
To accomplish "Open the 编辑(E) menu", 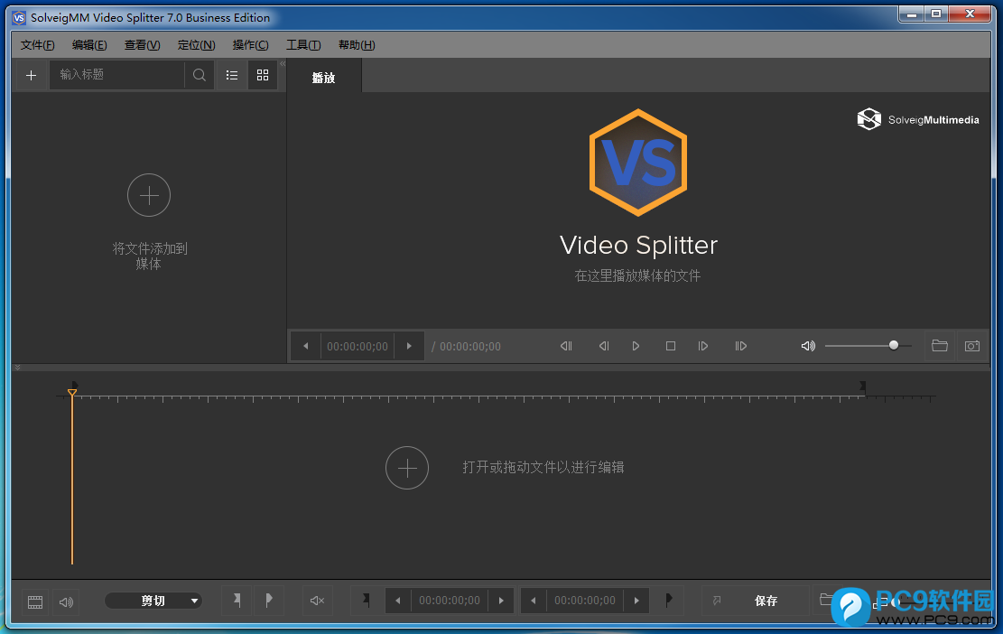I will tap(89, 45).
